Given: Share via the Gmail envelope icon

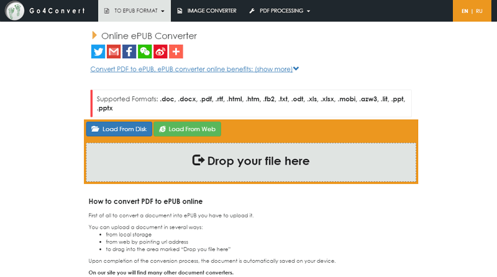Looking at the screenshot, I should point(114,52).
